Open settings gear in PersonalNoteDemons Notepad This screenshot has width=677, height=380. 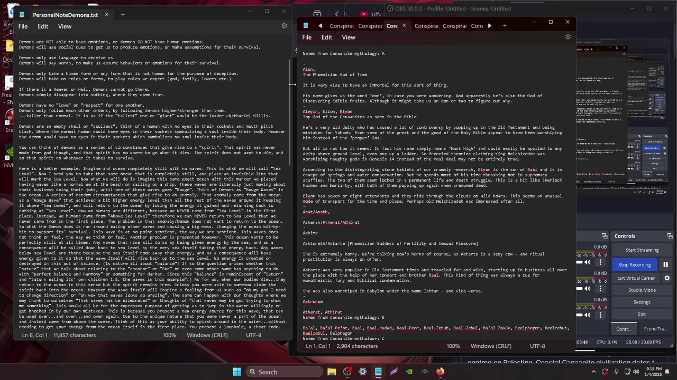(x=284, y=26)
